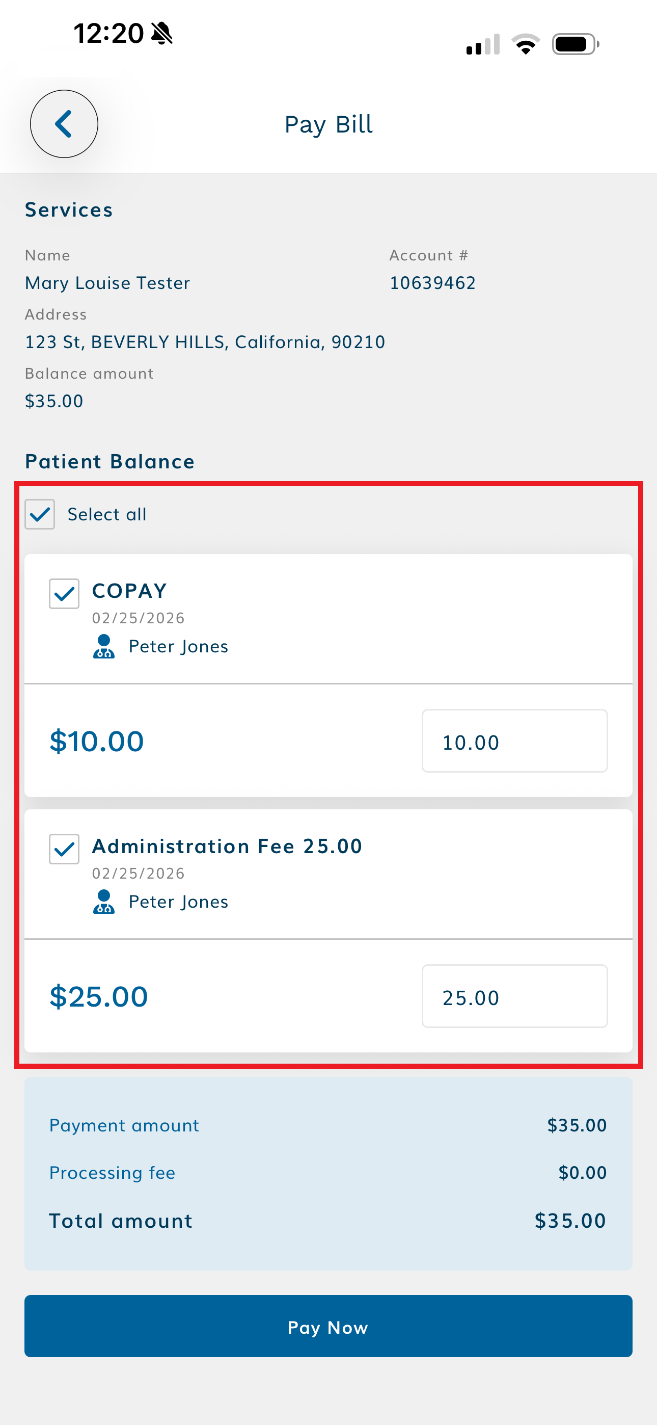Viewport: 657px width, 1425px height.
Task: Tap the back arrow button
Action: pyautogui.click(x=64, y=124)
